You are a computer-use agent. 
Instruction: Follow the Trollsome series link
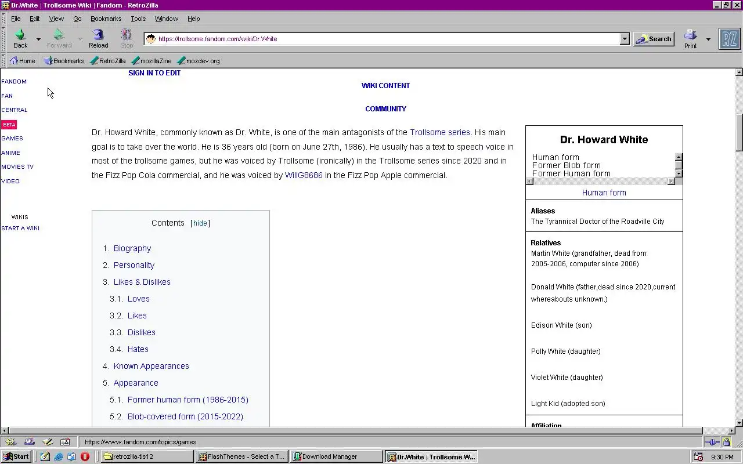pyautogui.click(x=440, y=132)
